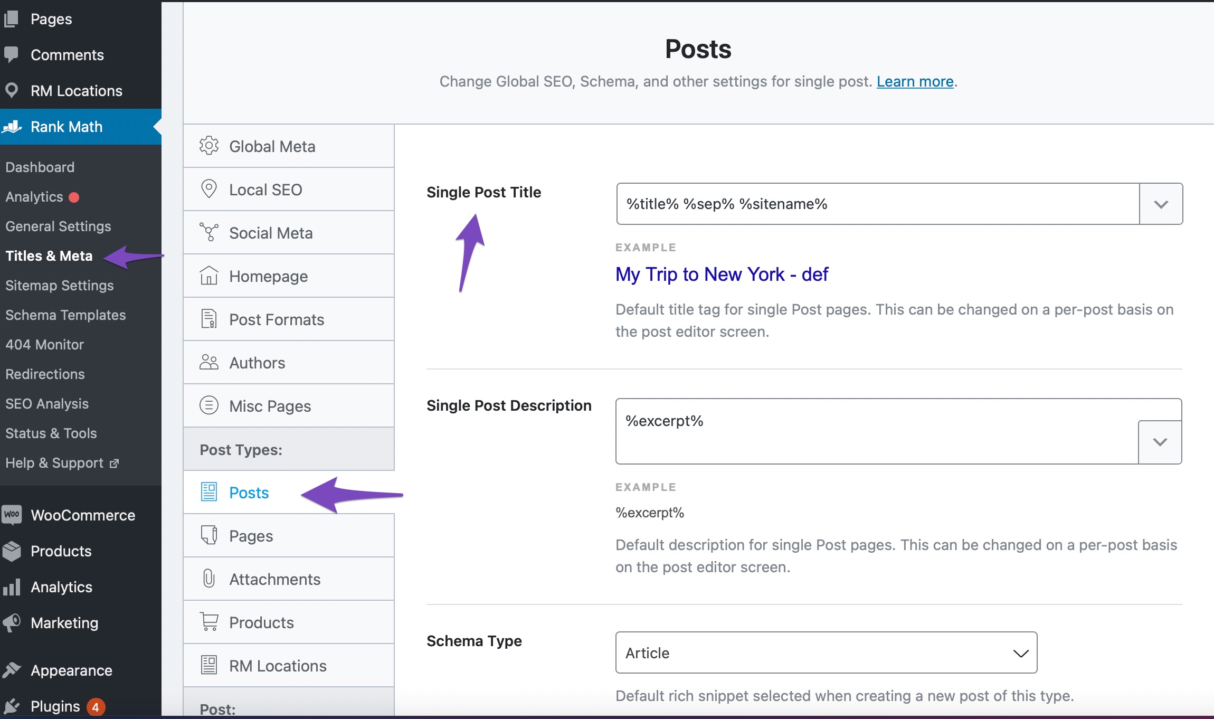Open the RM Locations post type tab
1214x719 pixels.
pyautogui.click(x=278, y=666)
